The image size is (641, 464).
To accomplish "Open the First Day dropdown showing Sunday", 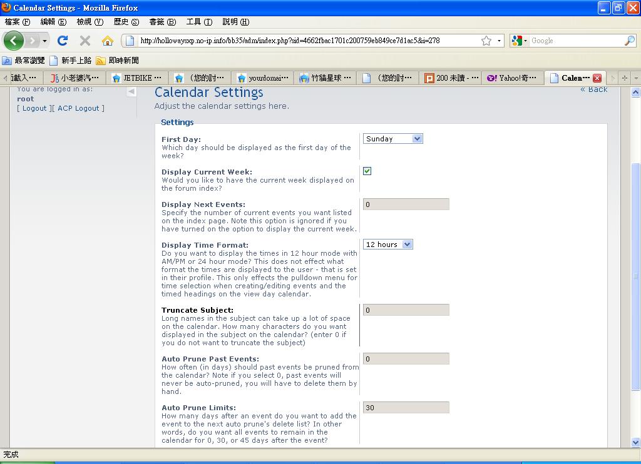I will click(x=393, y=139).
